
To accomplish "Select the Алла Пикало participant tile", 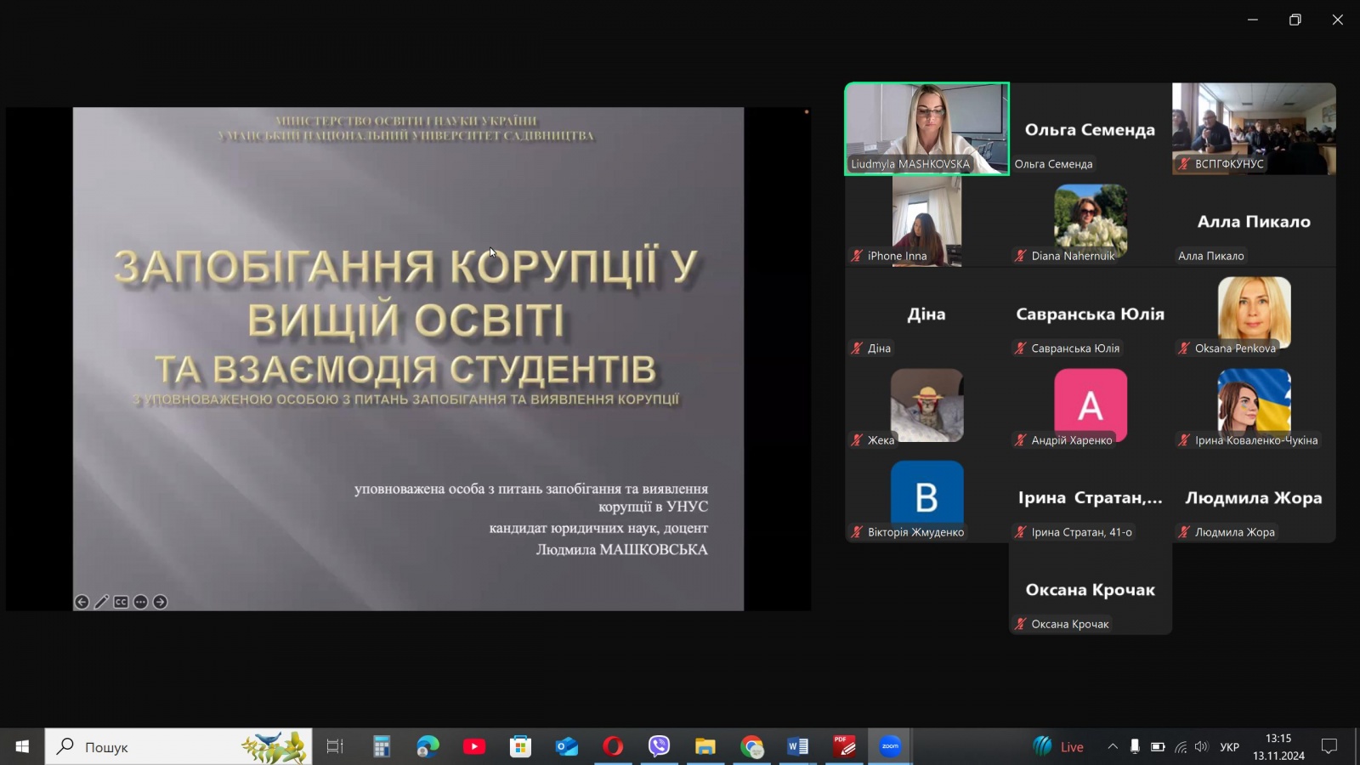I will tap(1254, 221).
